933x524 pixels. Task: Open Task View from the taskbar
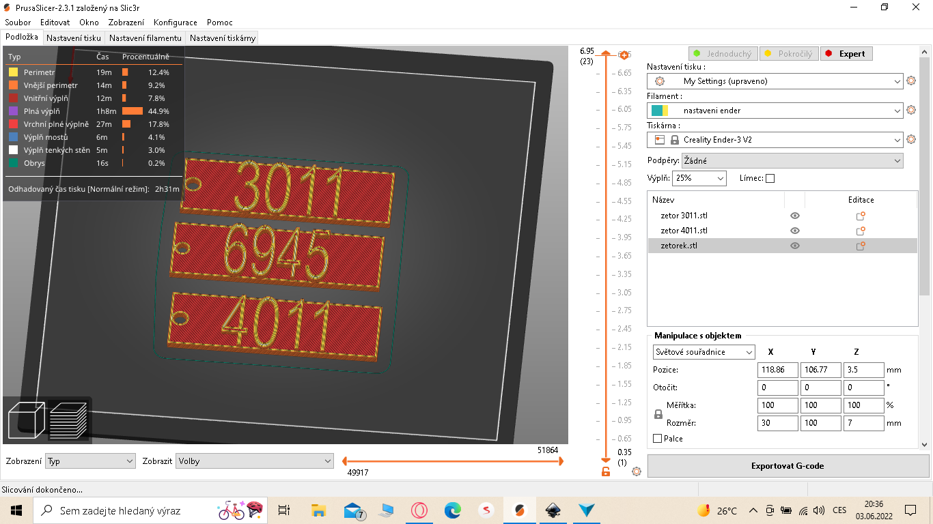284,510
